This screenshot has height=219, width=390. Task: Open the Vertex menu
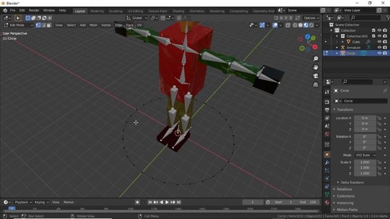tap(106, 25)
